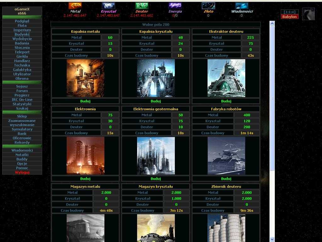Image resolution: width=322 pixels, height=242 pixels.
Task: Open the Ekstraktor deuteru building picture
Action: pos(226,78)
